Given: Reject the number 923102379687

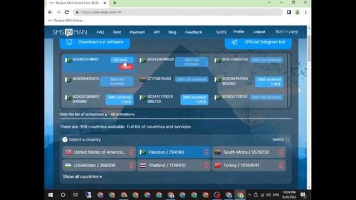Looking at the screenshot, I should 126,67.
